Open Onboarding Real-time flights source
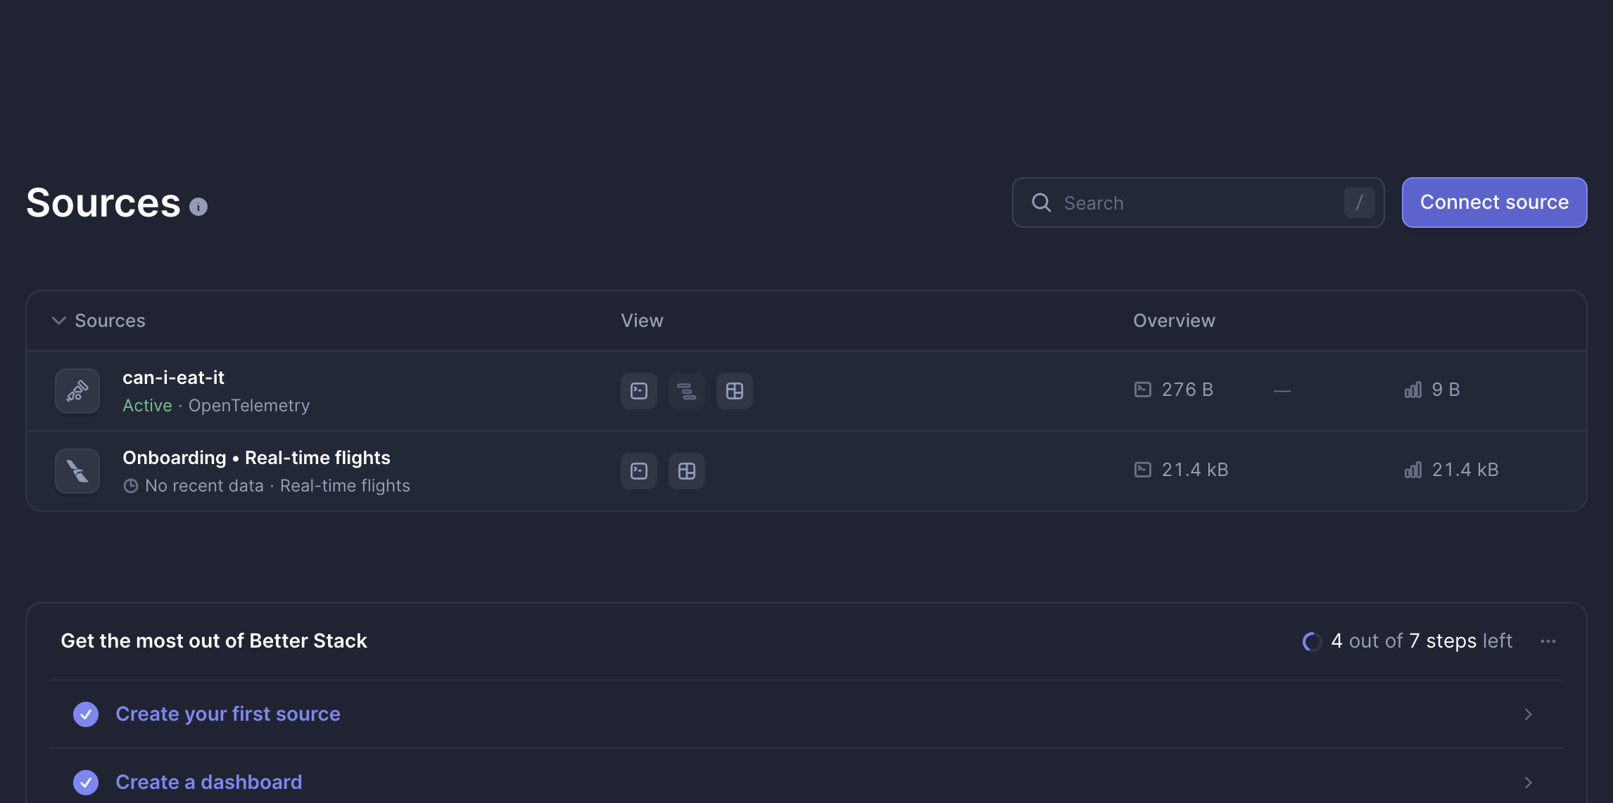This screenshot has width=1613, height=803. point(256,458)
